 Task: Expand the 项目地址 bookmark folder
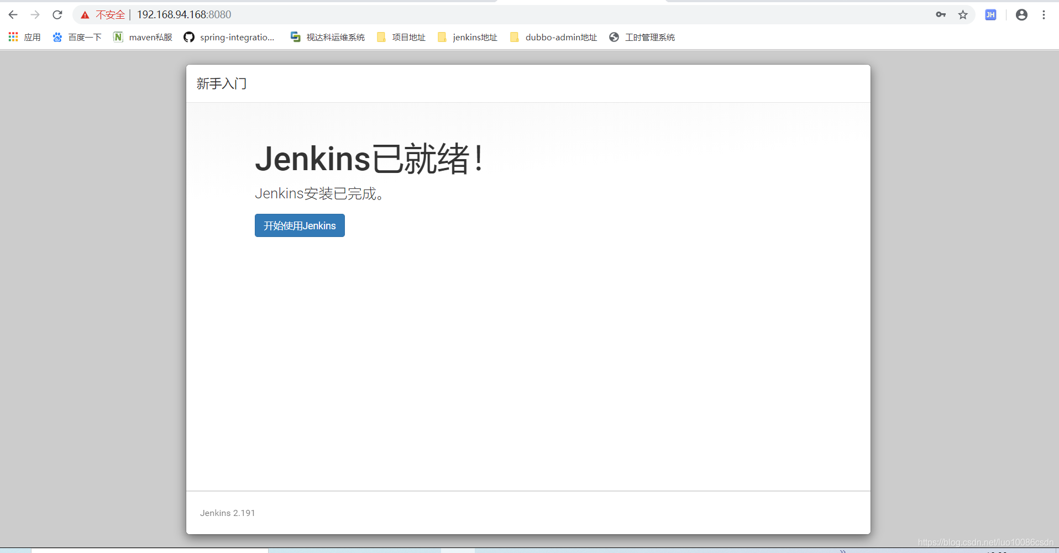tap(401, 37)
